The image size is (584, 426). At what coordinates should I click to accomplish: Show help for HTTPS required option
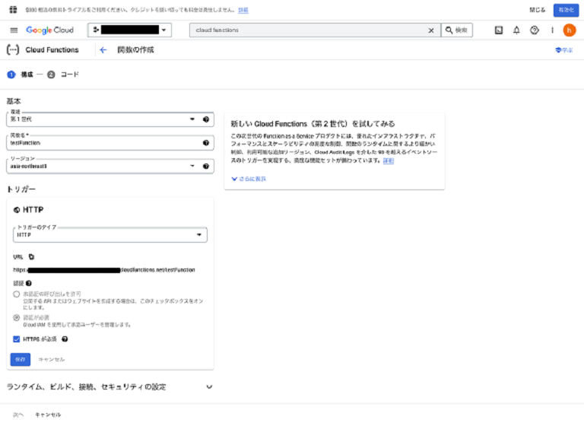65,339
